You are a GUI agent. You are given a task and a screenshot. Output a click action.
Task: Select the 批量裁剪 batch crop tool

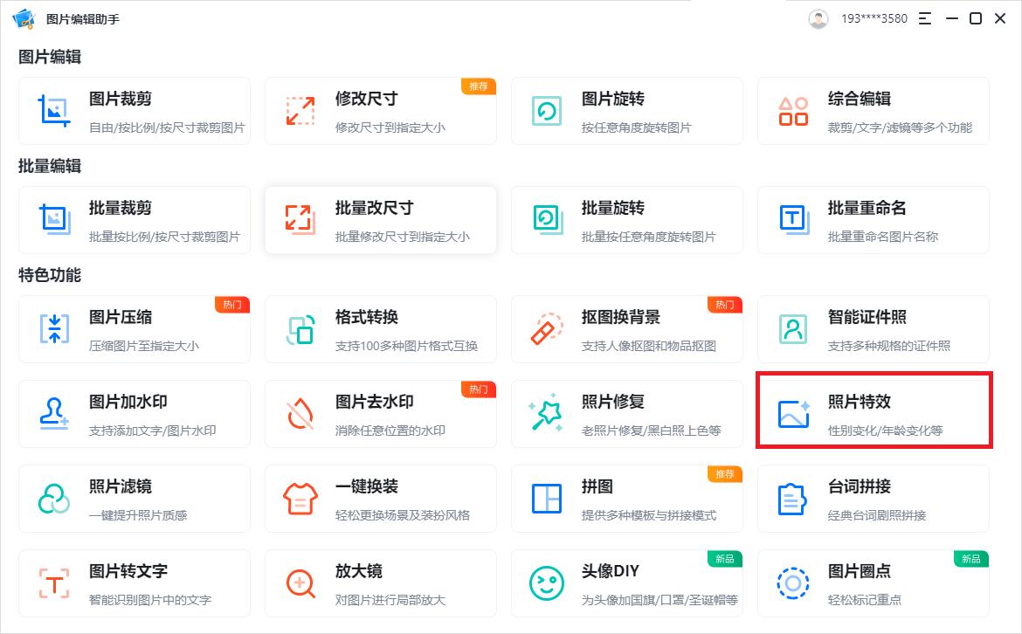(135, 220)
